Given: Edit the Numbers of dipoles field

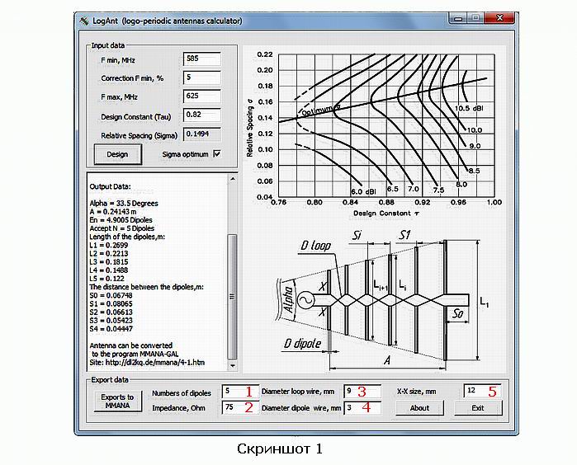Looking at the screenshot, I should pyautogui.click(x=239, y=392).
